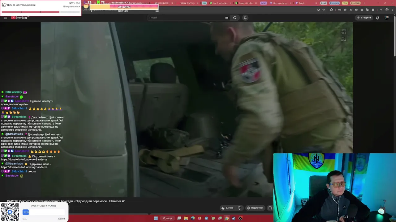Screen dimensions: 396x222
Task: Switch to the ЖІНКИ В ЗСУ tab
Action: [x=188, y=3]
